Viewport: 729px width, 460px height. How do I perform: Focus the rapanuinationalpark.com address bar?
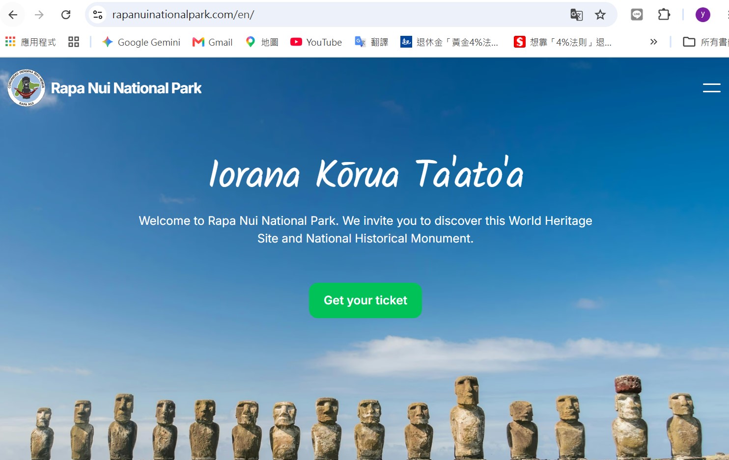334,15
